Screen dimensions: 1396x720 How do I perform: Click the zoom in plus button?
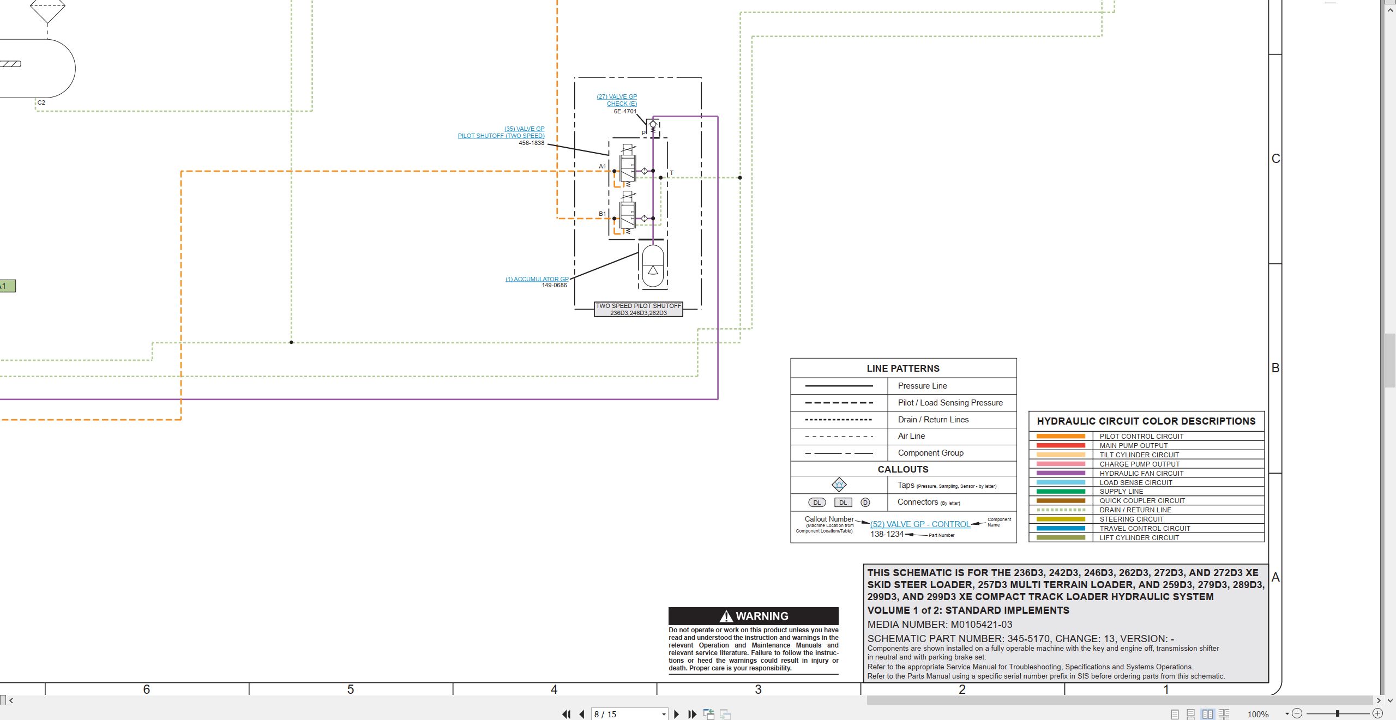tap(1377, 713)
